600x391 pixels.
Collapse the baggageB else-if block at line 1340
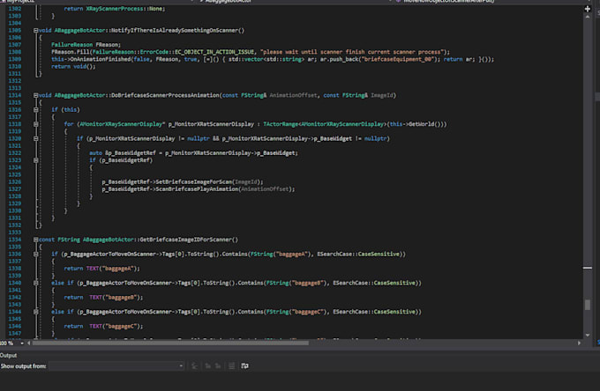pyautogui.click(x=35, y=283)
